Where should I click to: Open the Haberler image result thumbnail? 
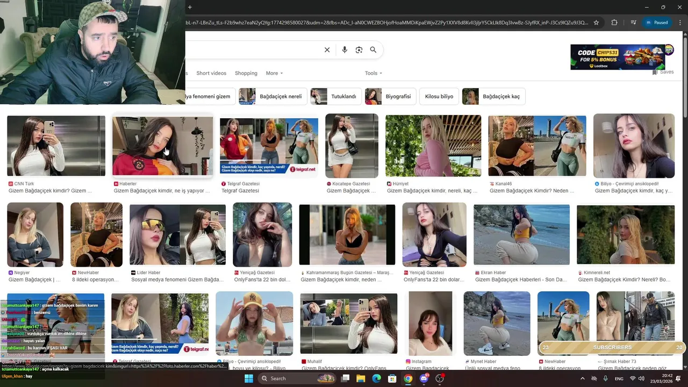click(162, 146)
